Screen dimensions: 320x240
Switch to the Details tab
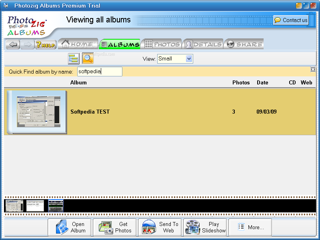point(203,44)
